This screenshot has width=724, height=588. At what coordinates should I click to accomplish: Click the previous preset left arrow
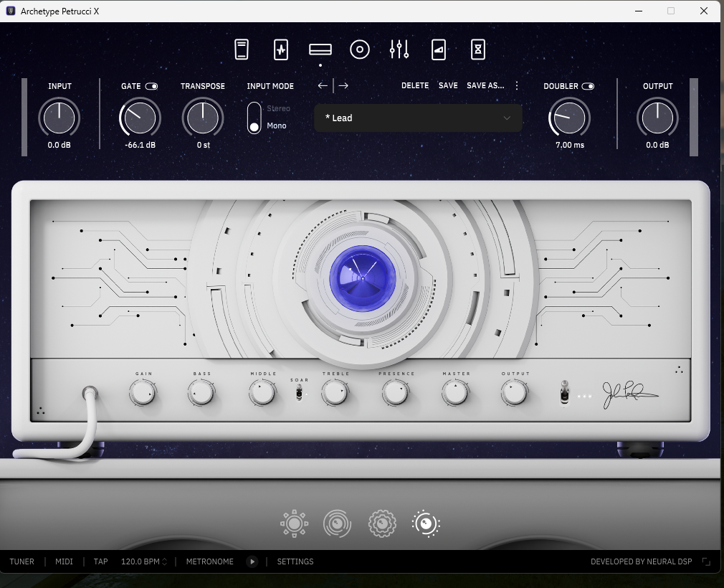tap(323, 85)
